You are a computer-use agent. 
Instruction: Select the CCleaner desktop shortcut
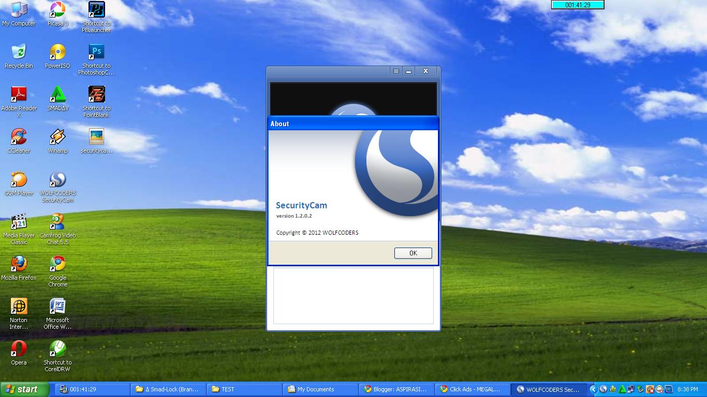pyautogui.click(x=19, y=141)
